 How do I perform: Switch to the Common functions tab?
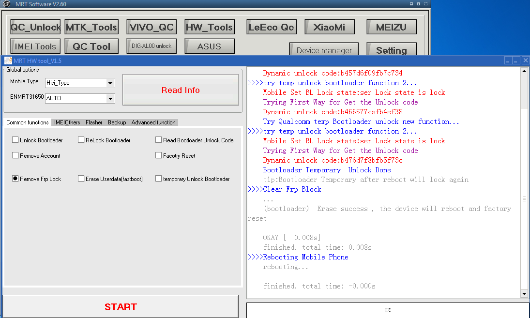28,122
